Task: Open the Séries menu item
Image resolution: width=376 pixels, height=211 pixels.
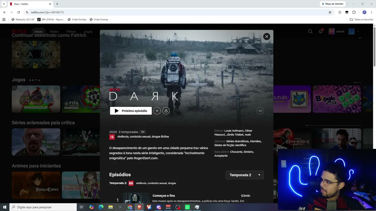Action: point(54,32)
